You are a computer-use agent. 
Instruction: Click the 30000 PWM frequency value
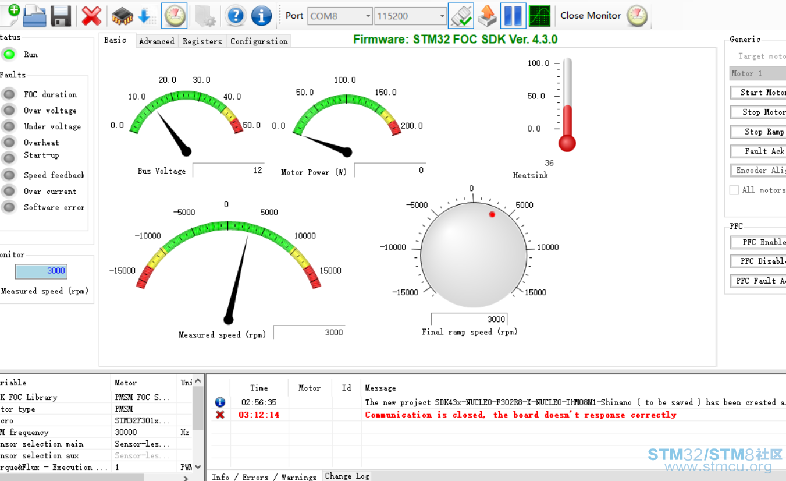pos(126,432)
